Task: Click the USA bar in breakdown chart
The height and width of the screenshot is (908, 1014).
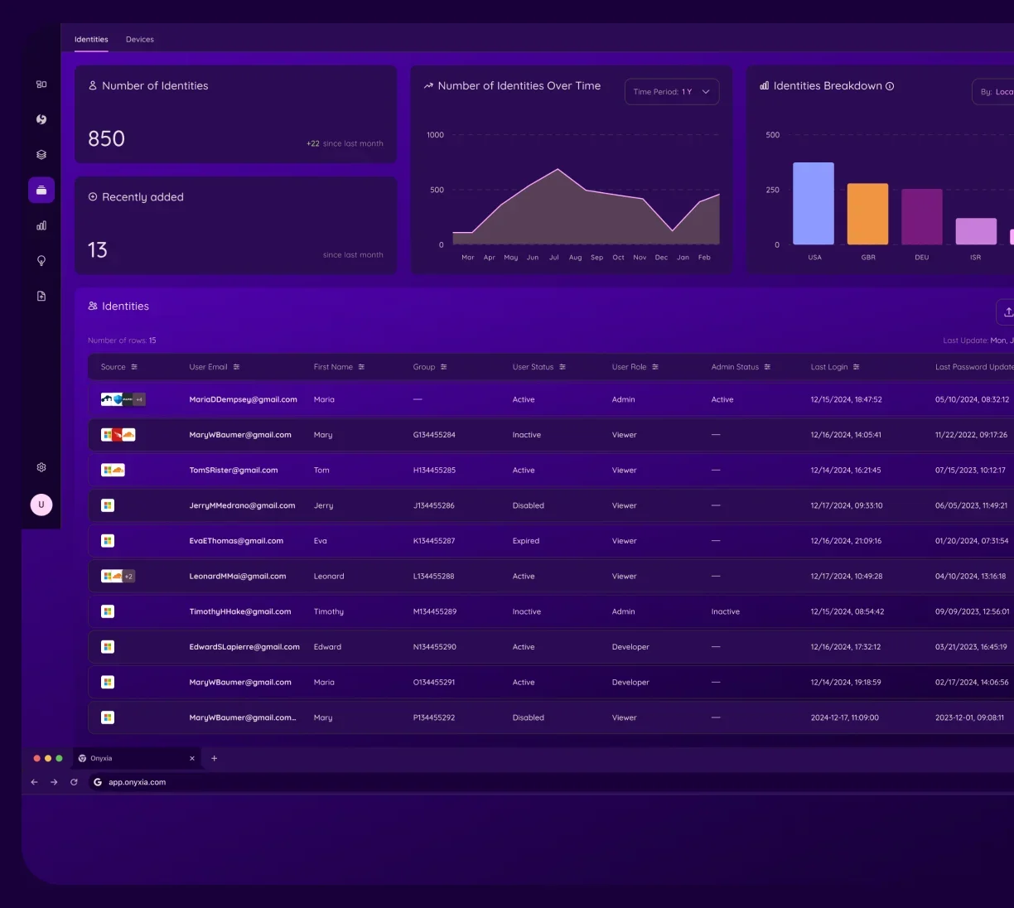Action: coord(814,204)
